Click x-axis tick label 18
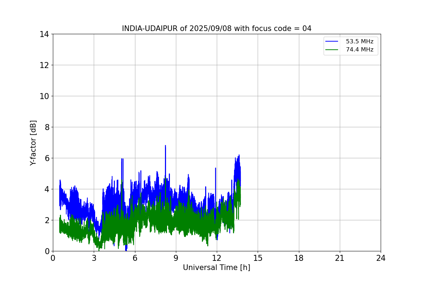This screenshot has width=423, height=282. pyautogui.click(x=299, y=258)
